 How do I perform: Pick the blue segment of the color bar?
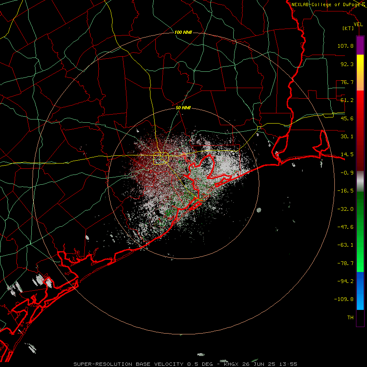tap(360, 291)
